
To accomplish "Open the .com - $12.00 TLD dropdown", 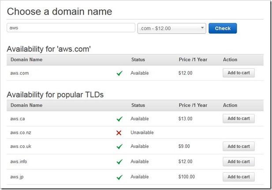I will [x=171, y=28].
